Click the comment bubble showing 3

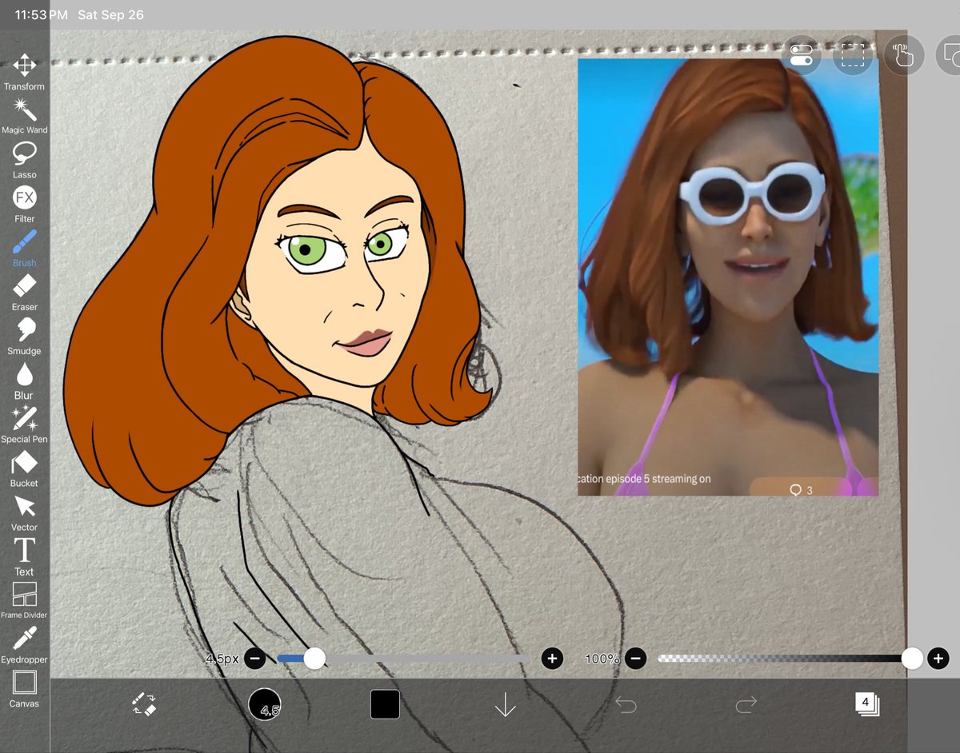[801, 490]
